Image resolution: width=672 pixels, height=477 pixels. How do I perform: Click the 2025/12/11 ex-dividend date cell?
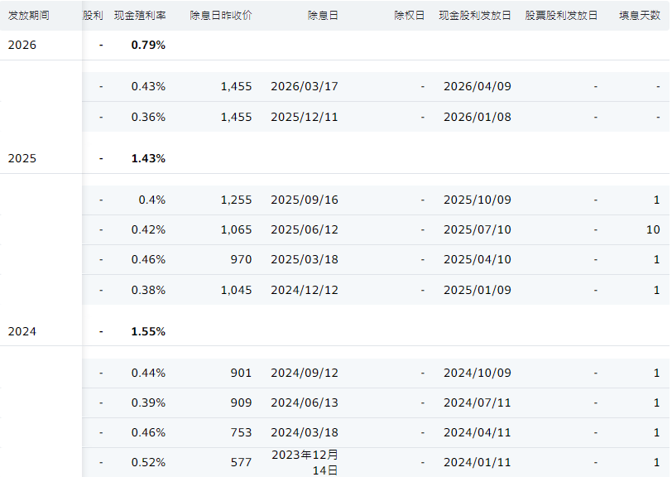pos(305,117)
